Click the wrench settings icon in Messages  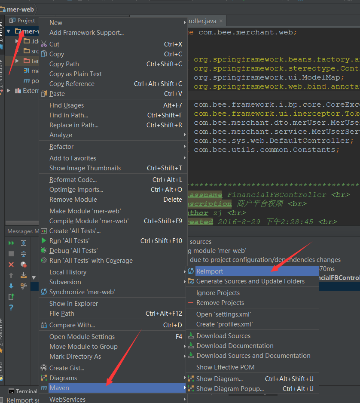(x=24, y=286)
